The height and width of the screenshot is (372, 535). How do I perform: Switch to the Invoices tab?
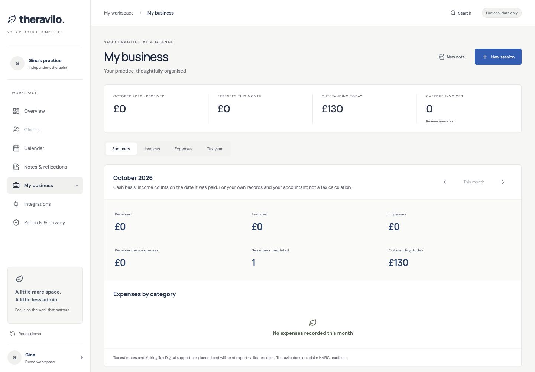[152, 149]
